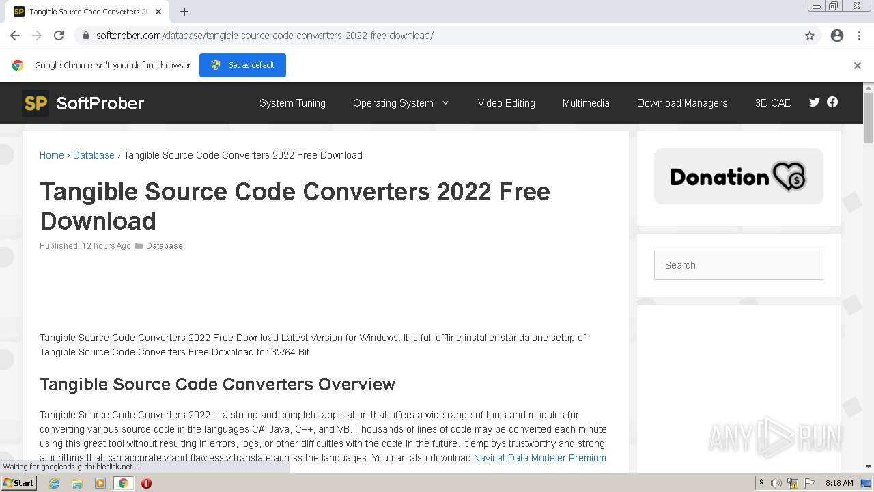Open the Windows Start button
Screen dimensions: 874x492
coord(18,483)
